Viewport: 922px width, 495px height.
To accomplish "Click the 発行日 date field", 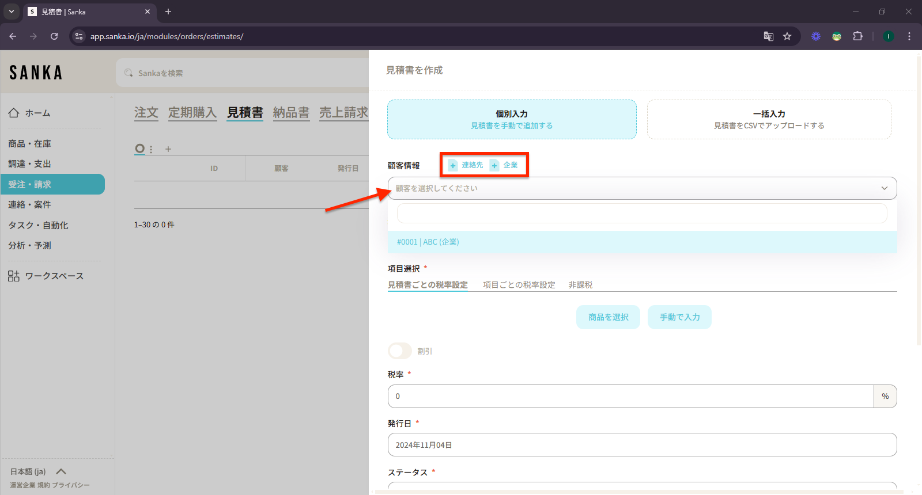I will tap(642, 445).
